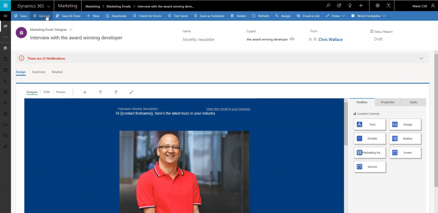The image size is (438, 213).
Task: Click Refresh in the command bar
Action: coord(260,16)
